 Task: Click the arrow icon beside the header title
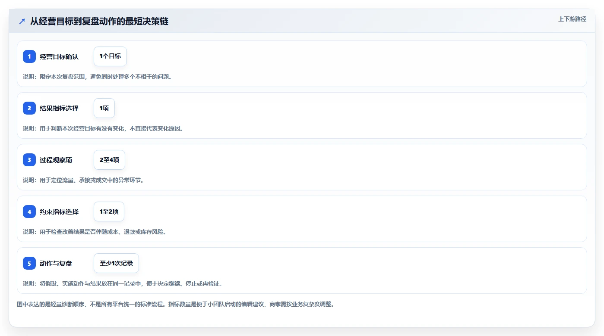click(x=22, y=21)
